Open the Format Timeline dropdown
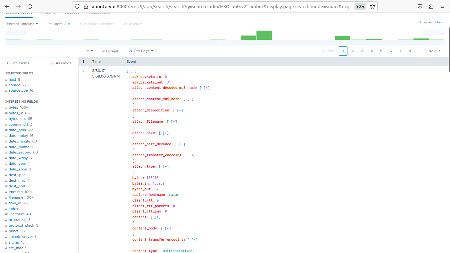 coord(22,24)
